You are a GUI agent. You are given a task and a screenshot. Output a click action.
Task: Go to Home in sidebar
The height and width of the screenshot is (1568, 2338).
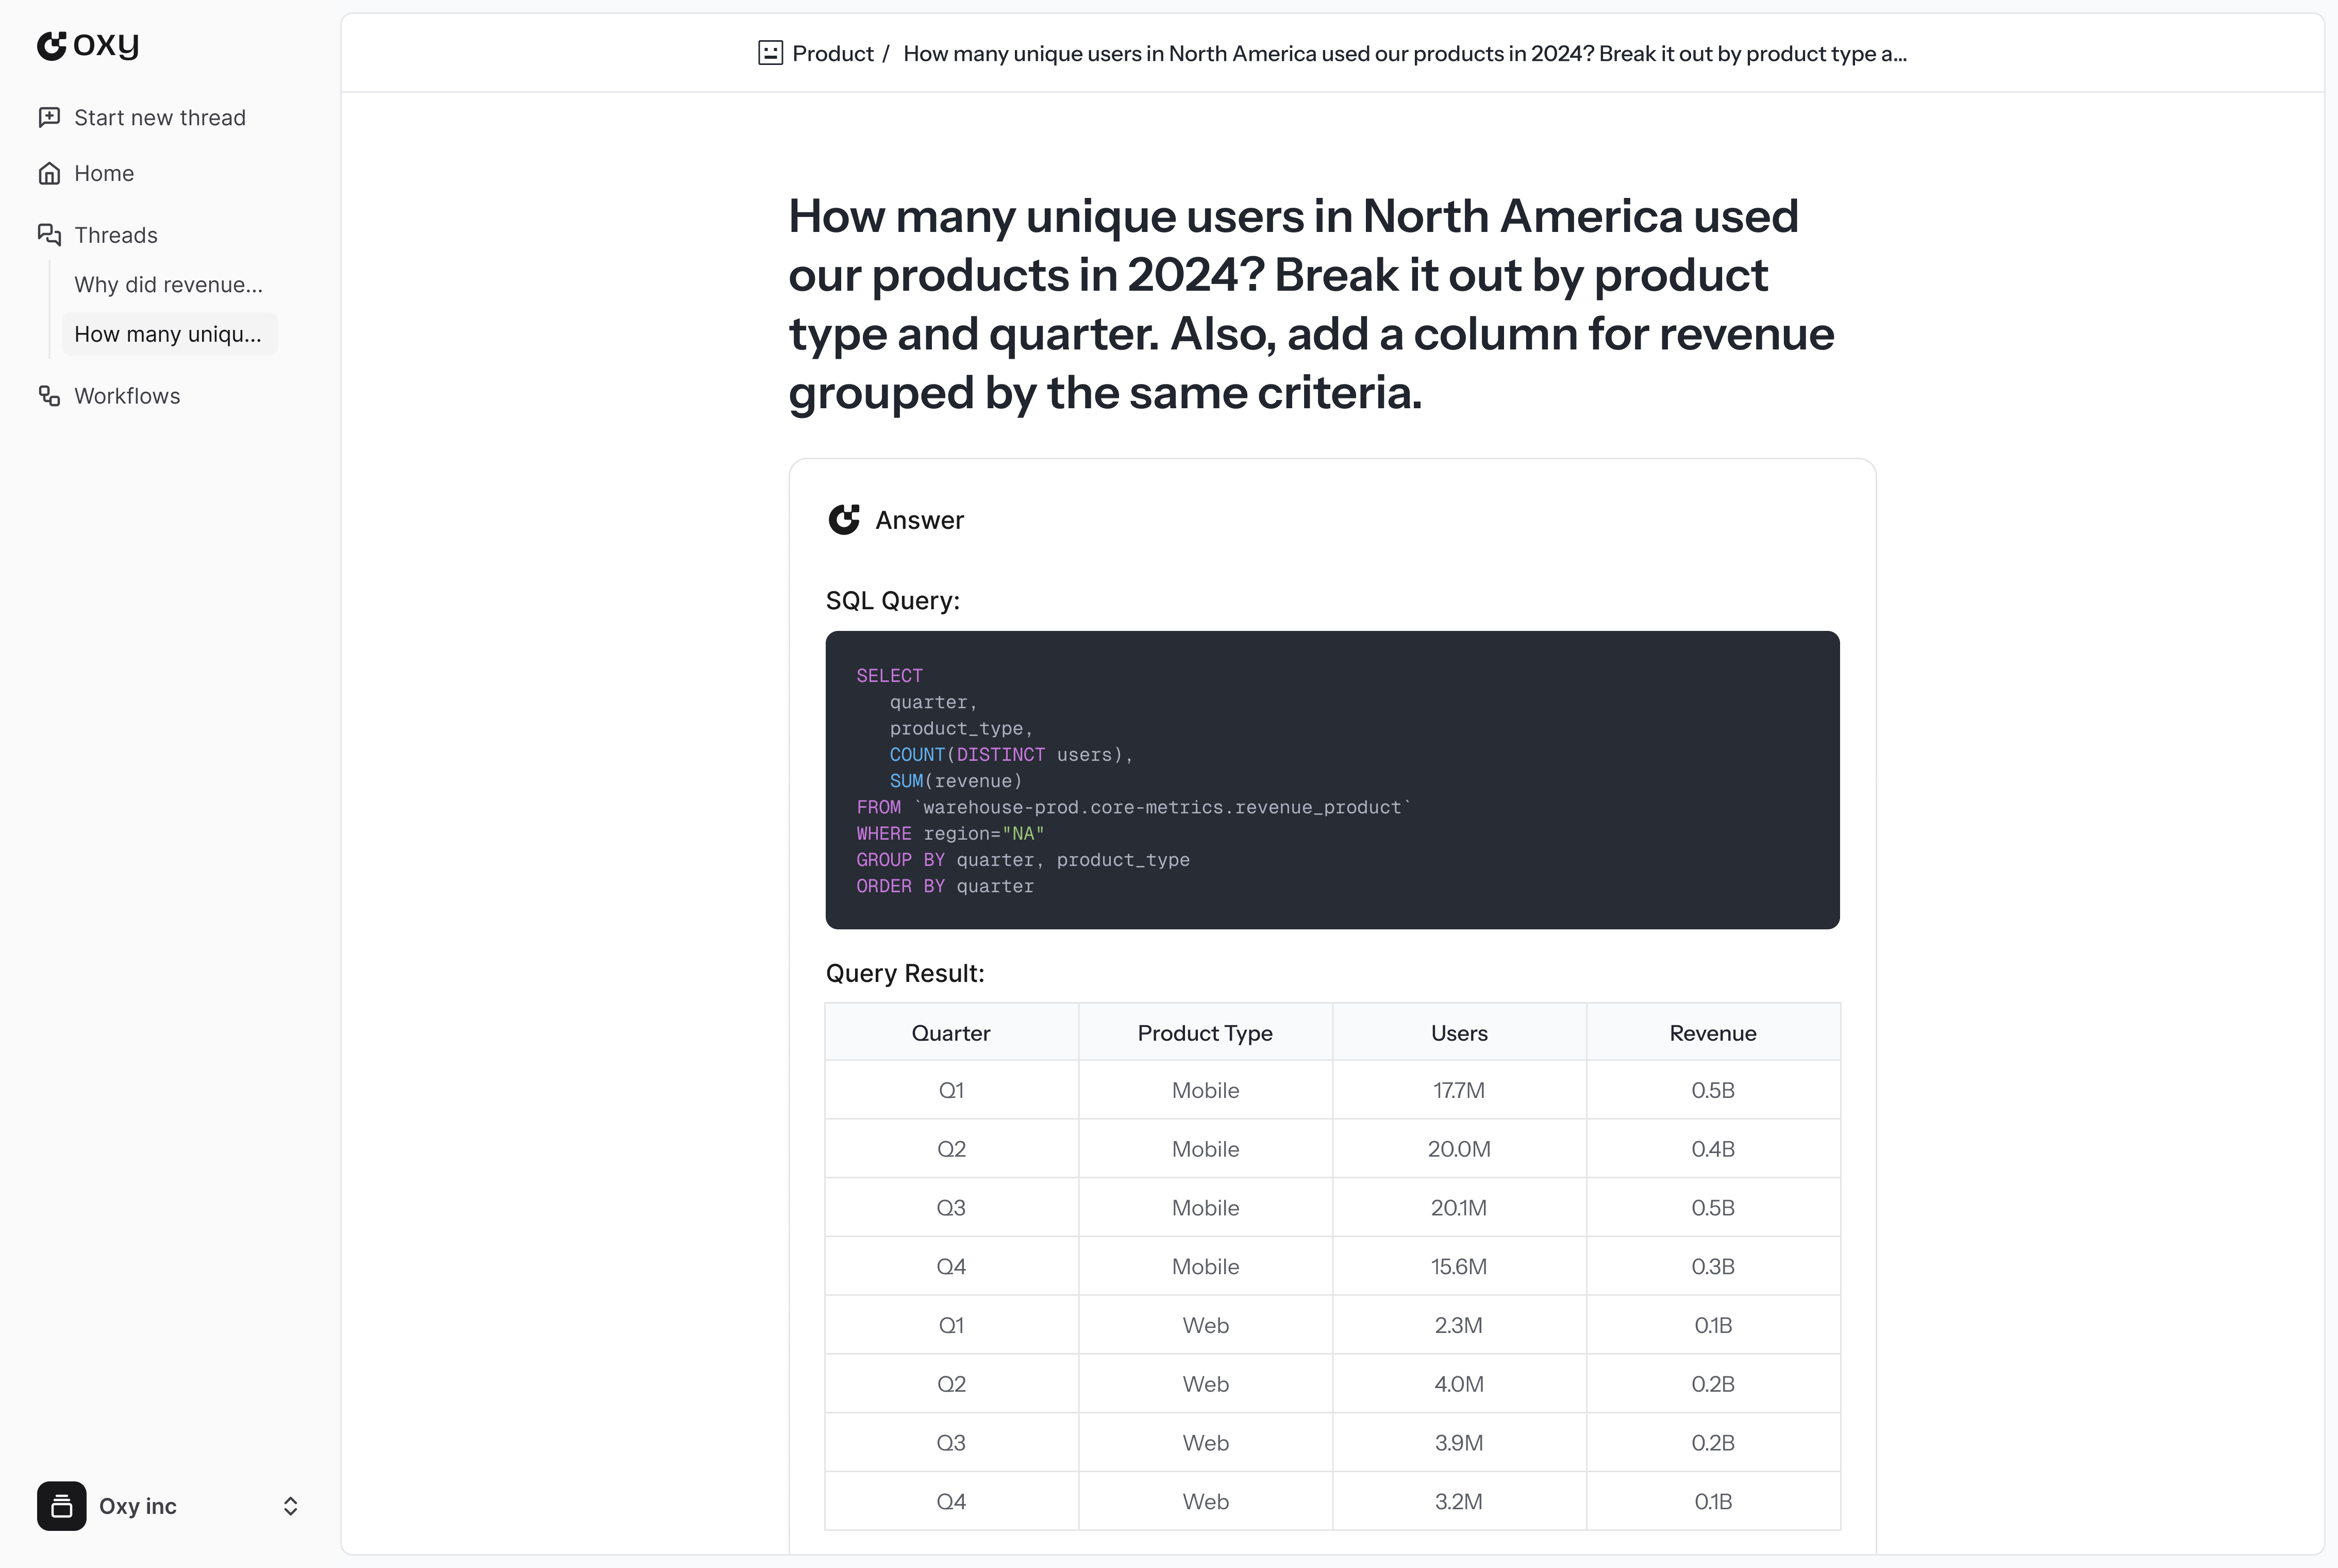point(104,173)
